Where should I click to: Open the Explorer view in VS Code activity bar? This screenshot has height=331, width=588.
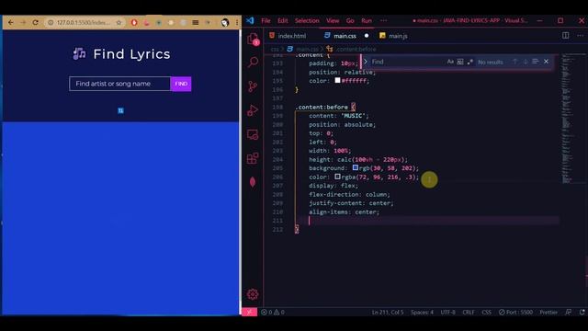253,39
